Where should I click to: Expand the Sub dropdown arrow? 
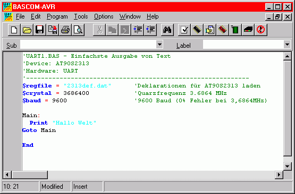point(159,45)
